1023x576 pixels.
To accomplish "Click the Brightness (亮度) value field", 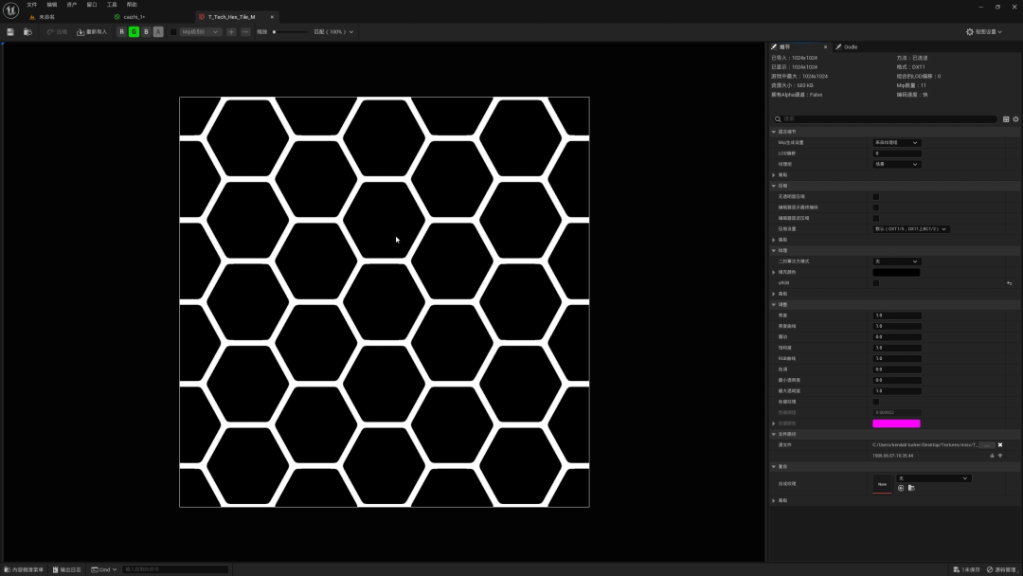I will 897,315.
